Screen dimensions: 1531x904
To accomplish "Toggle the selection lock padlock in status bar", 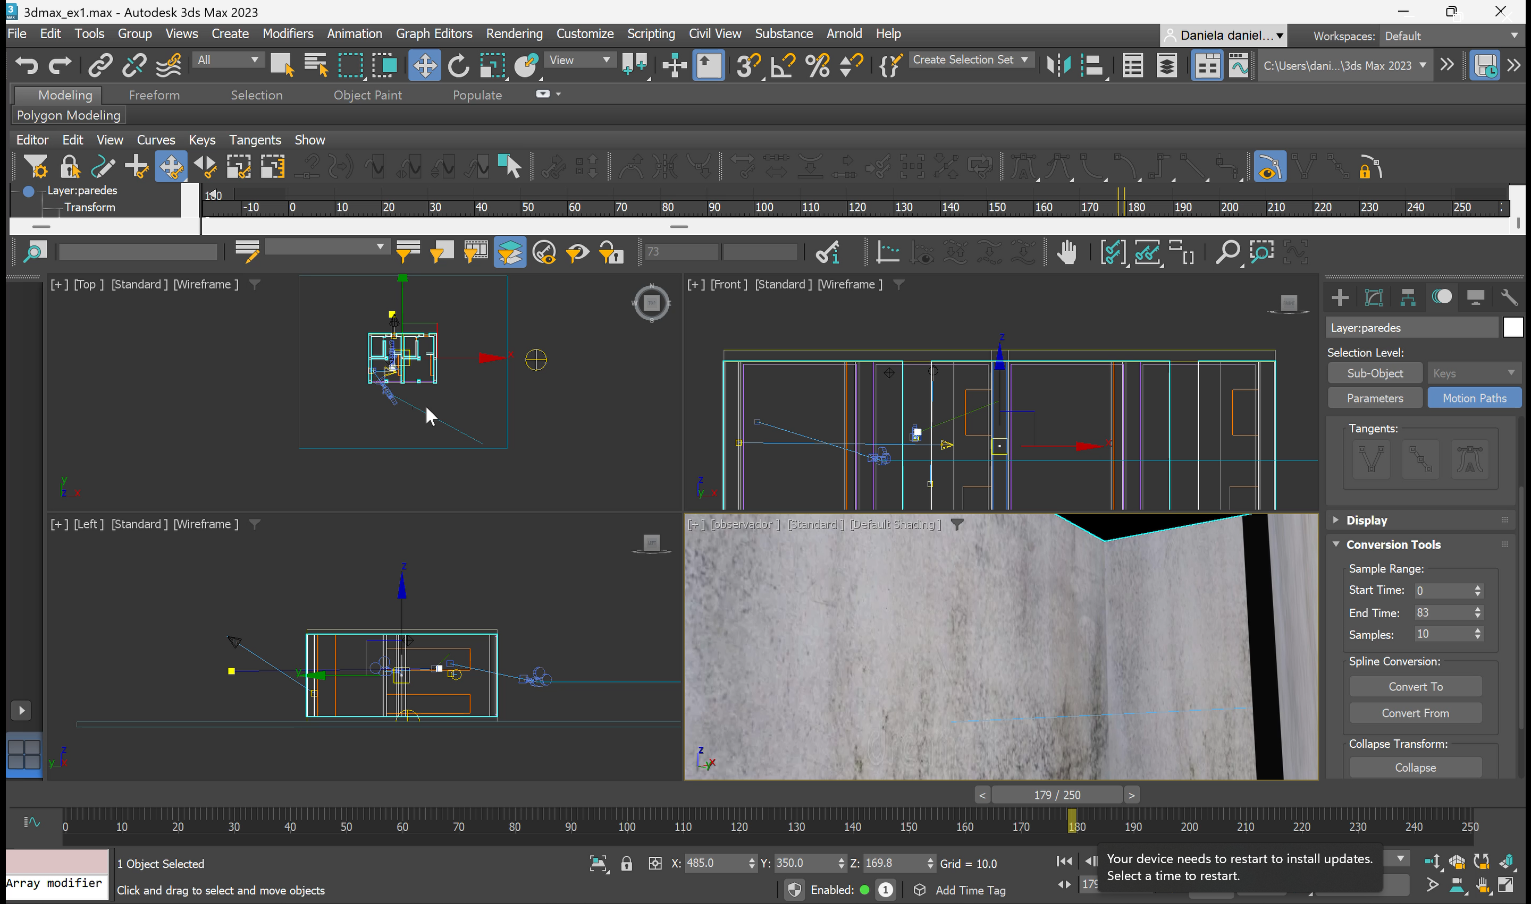I will click(626, 863).
